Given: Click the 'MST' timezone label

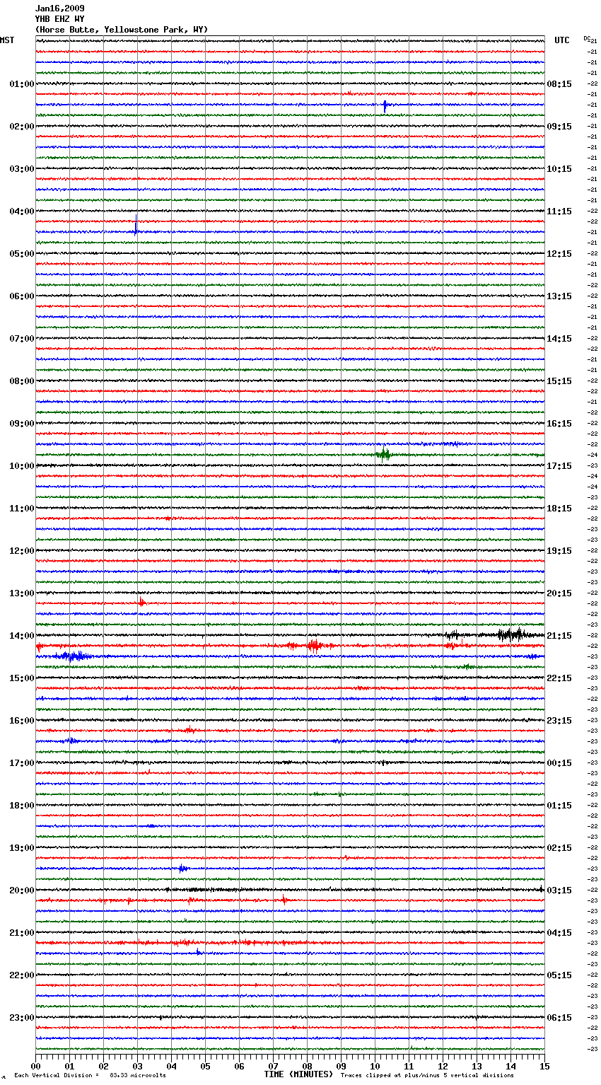Looking at the screenshot, I should [x=7, y=40].
